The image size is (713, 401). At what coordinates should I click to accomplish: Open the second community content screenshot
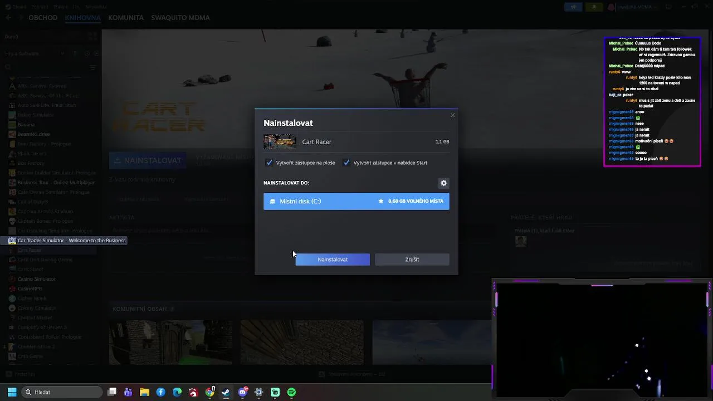[302, 342]
